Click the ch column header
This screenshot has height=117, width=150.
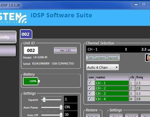[x=132, y=77]
